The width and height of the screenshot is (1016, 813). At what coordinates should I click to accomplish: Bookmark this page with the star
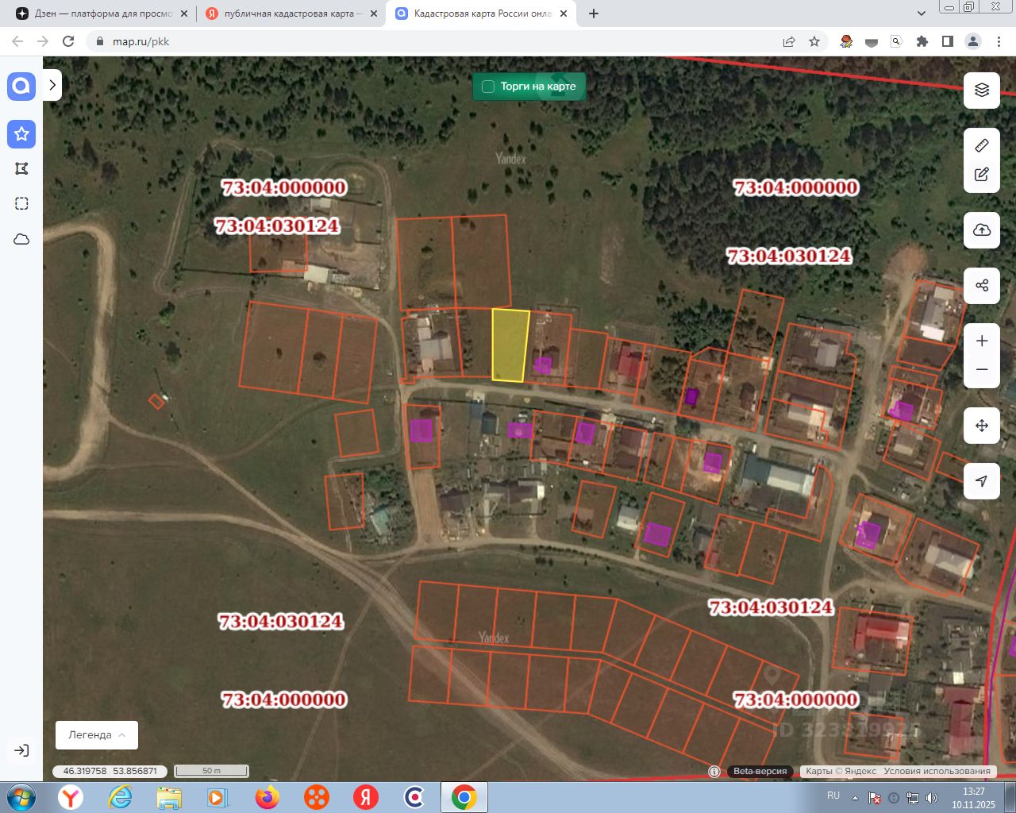(x=814, y=41)
